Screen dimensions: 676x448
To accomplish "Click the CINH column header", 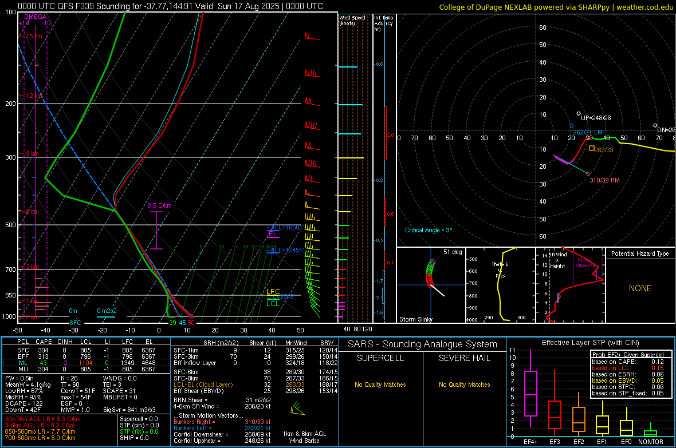I will 65,342.
